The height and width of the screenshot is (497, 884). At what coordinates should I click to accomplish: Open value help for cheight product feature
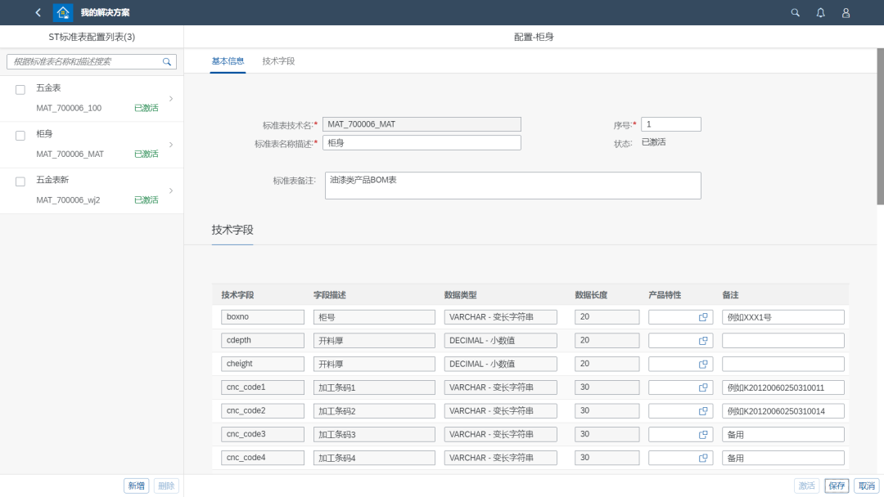pos(702,364)
